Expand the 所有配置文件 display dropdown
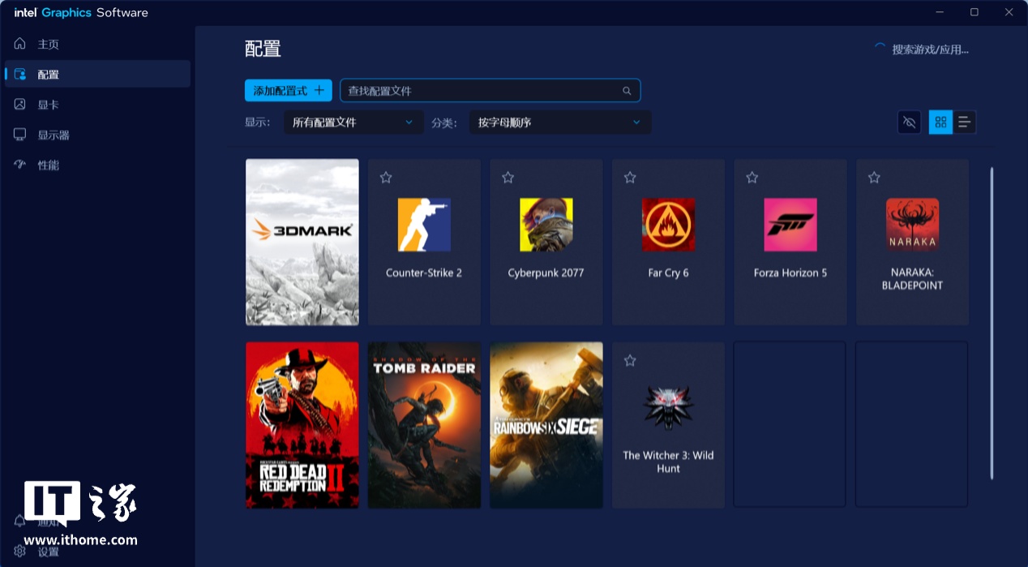This screenshot has height=567, width=1028. (353, 122)
